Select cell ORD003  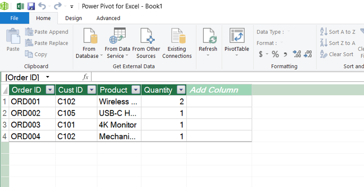coord(32,125)
